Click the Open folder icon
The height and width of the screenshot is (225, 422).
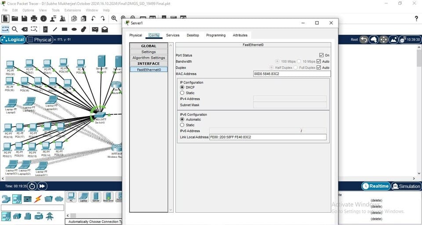tap(15, 18)
